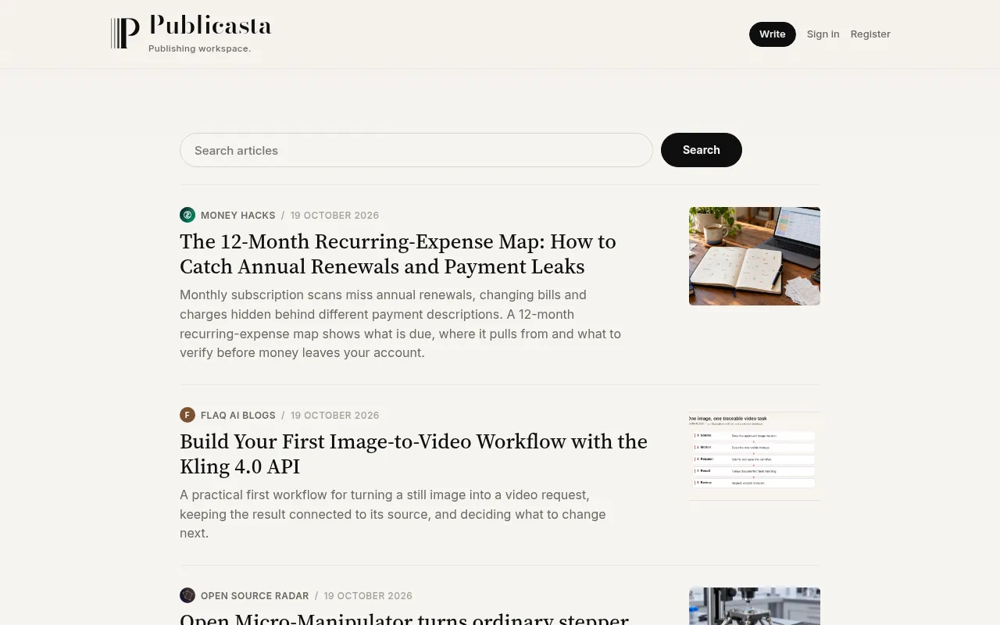The height and width of the screenshot is (625, 1000).
Task: Click the notebook and laptop thumbnail
Action: pyautogui.click(x=755, y=256)
